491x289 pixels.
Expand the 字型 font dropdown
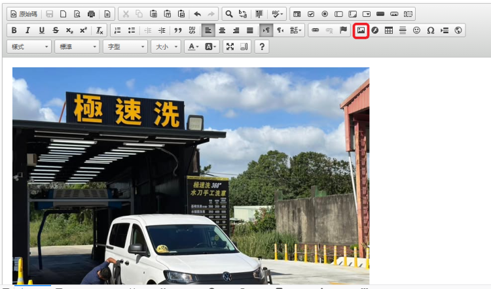point(125,46)
